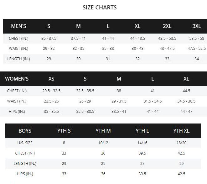
Task: Select men's waist value 38 - 43
Action: pyautogui.click(x=137, y=49)
